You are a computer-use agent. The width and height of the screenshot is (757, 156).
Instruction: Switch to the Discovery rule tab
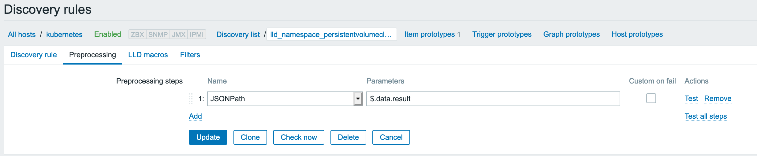34,55
